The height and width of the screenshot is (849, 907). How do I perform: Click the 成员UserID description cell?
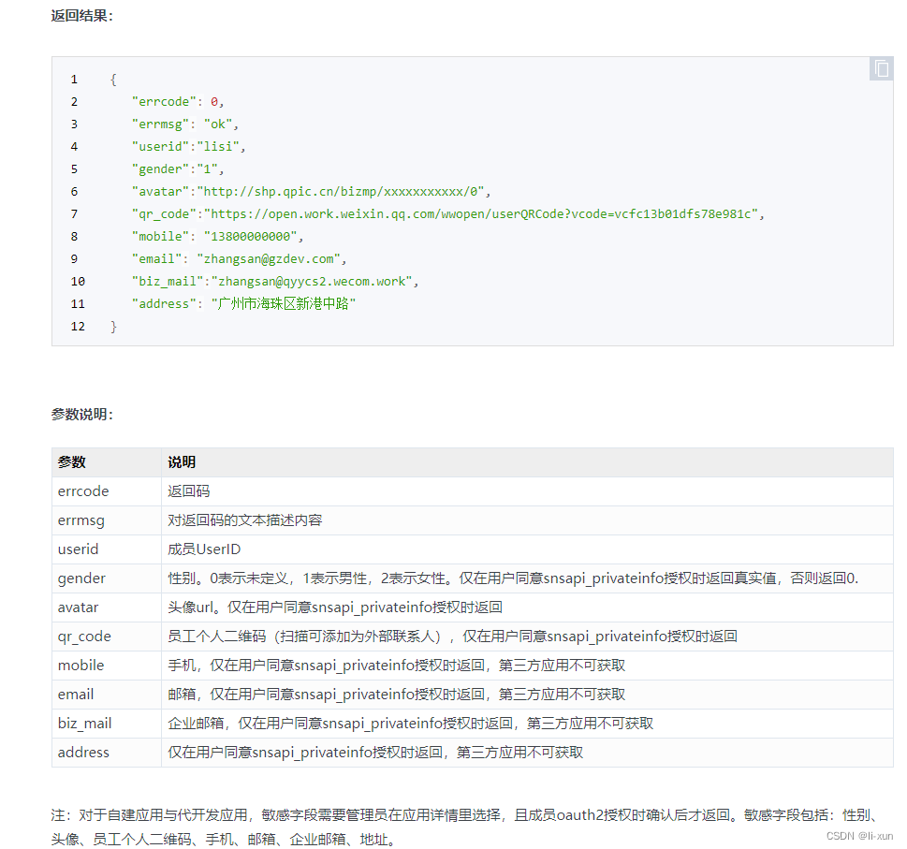(527, 549)
